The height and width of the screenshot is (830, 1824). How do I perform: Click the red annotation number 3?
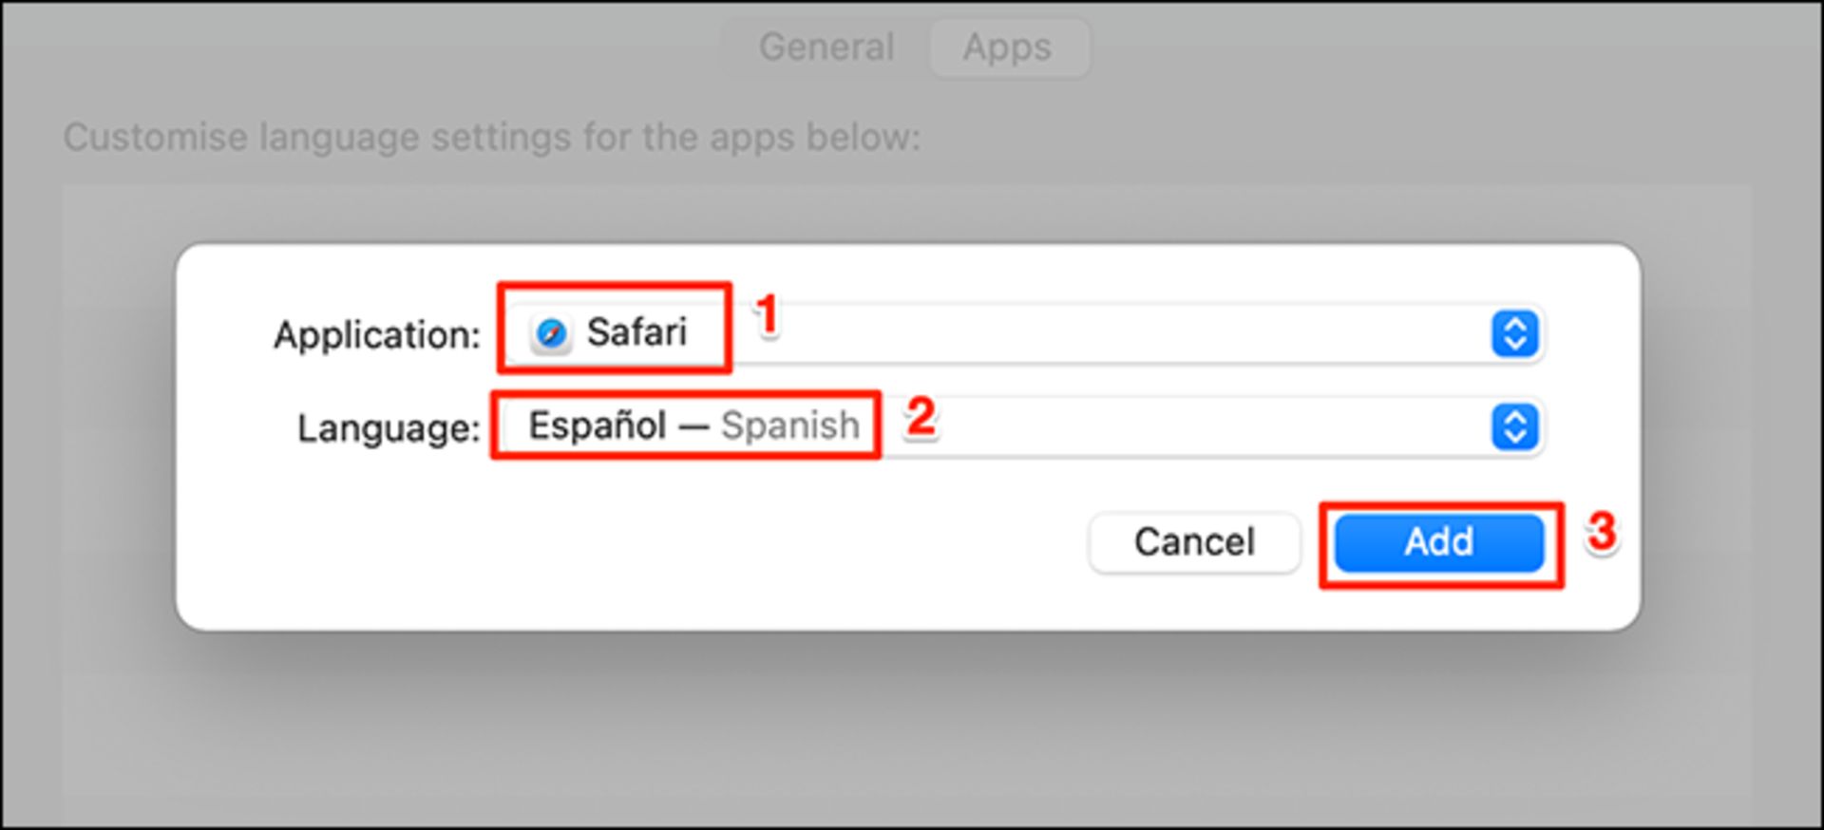1602,532
